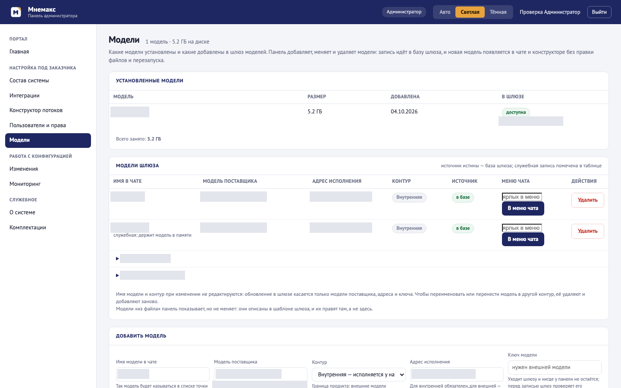Navigate to Конструктор потоков

pos(48,110)
